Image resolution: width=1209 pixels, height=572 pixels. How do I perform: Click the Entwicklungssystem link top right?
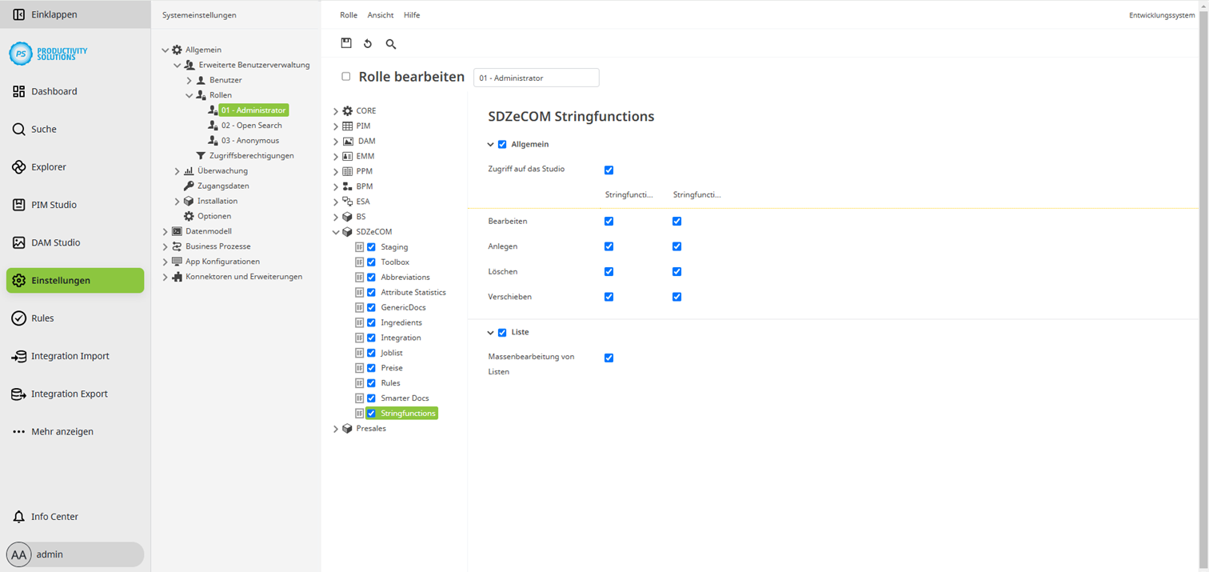(1161, 14)
